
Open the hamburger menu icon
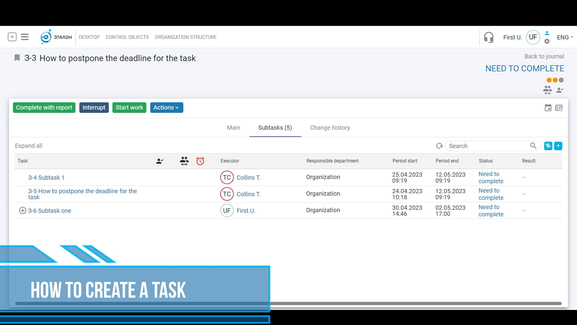coord(25,37)
